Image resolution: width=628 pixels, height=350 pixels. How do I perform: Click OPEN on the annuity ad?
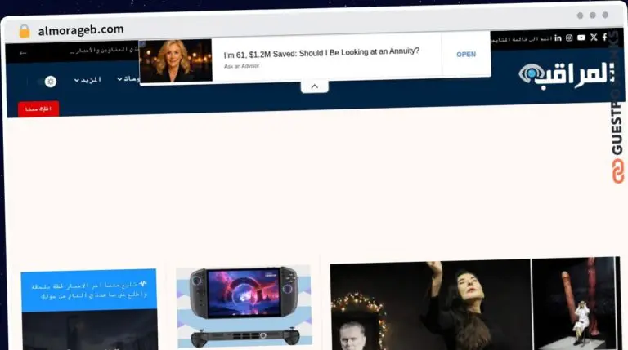pyautogui.click(x=466, y=55)
